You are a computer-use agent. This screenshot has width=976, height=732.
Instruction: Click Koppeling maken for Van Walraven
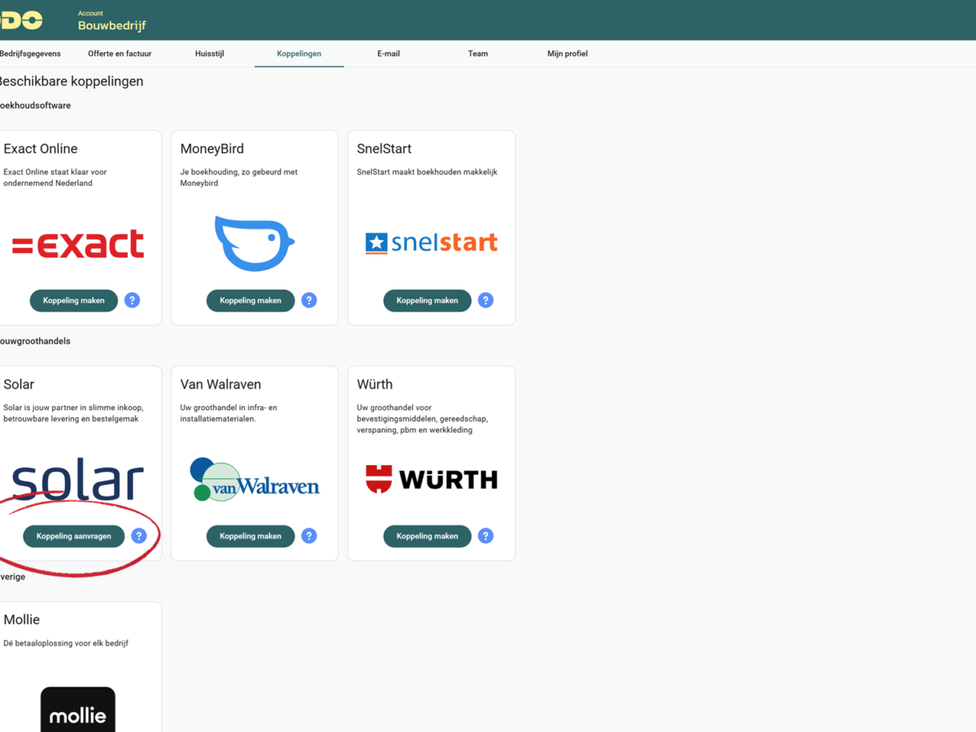point(251,536)
